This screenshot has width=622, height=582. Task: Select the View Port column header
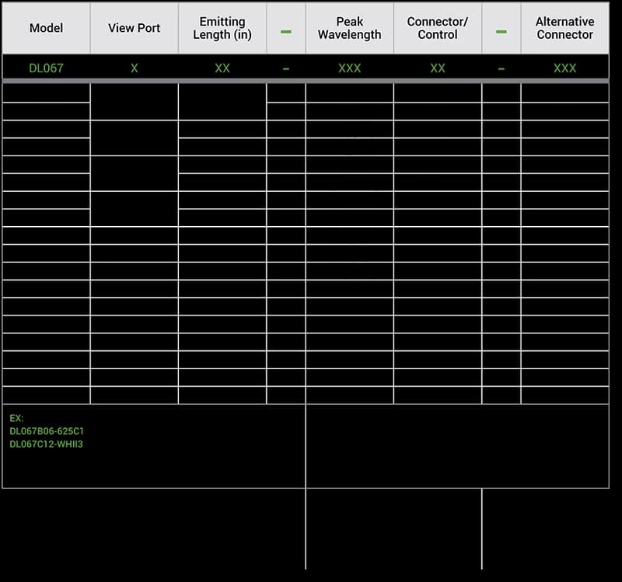tap(134, 28)
